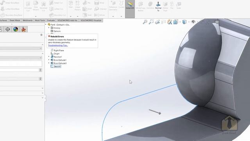Switch to the Mold Tools tab

[x=40, y=20]
